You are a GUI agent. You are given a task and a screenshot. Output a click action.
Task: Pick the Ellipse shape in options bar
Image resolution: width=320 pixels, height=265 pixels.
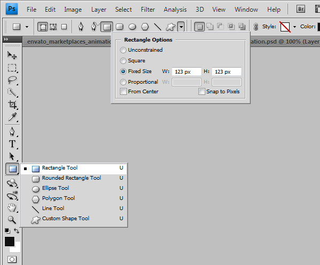point(132,27)
